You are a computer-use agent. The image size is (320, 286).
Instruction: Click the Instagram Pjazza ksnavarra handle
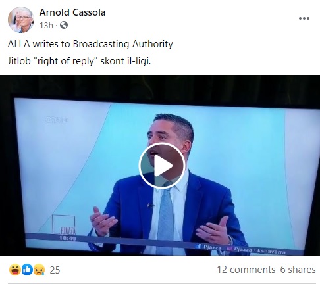(256, 250)
